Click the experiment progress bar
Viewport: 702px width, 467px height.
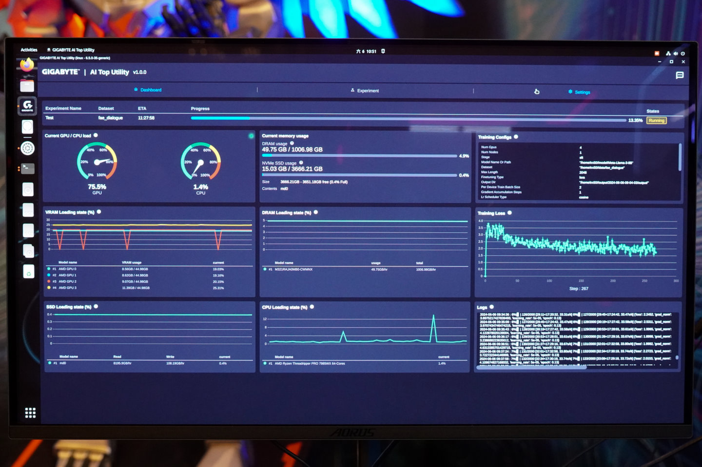(x=408, y=118)
